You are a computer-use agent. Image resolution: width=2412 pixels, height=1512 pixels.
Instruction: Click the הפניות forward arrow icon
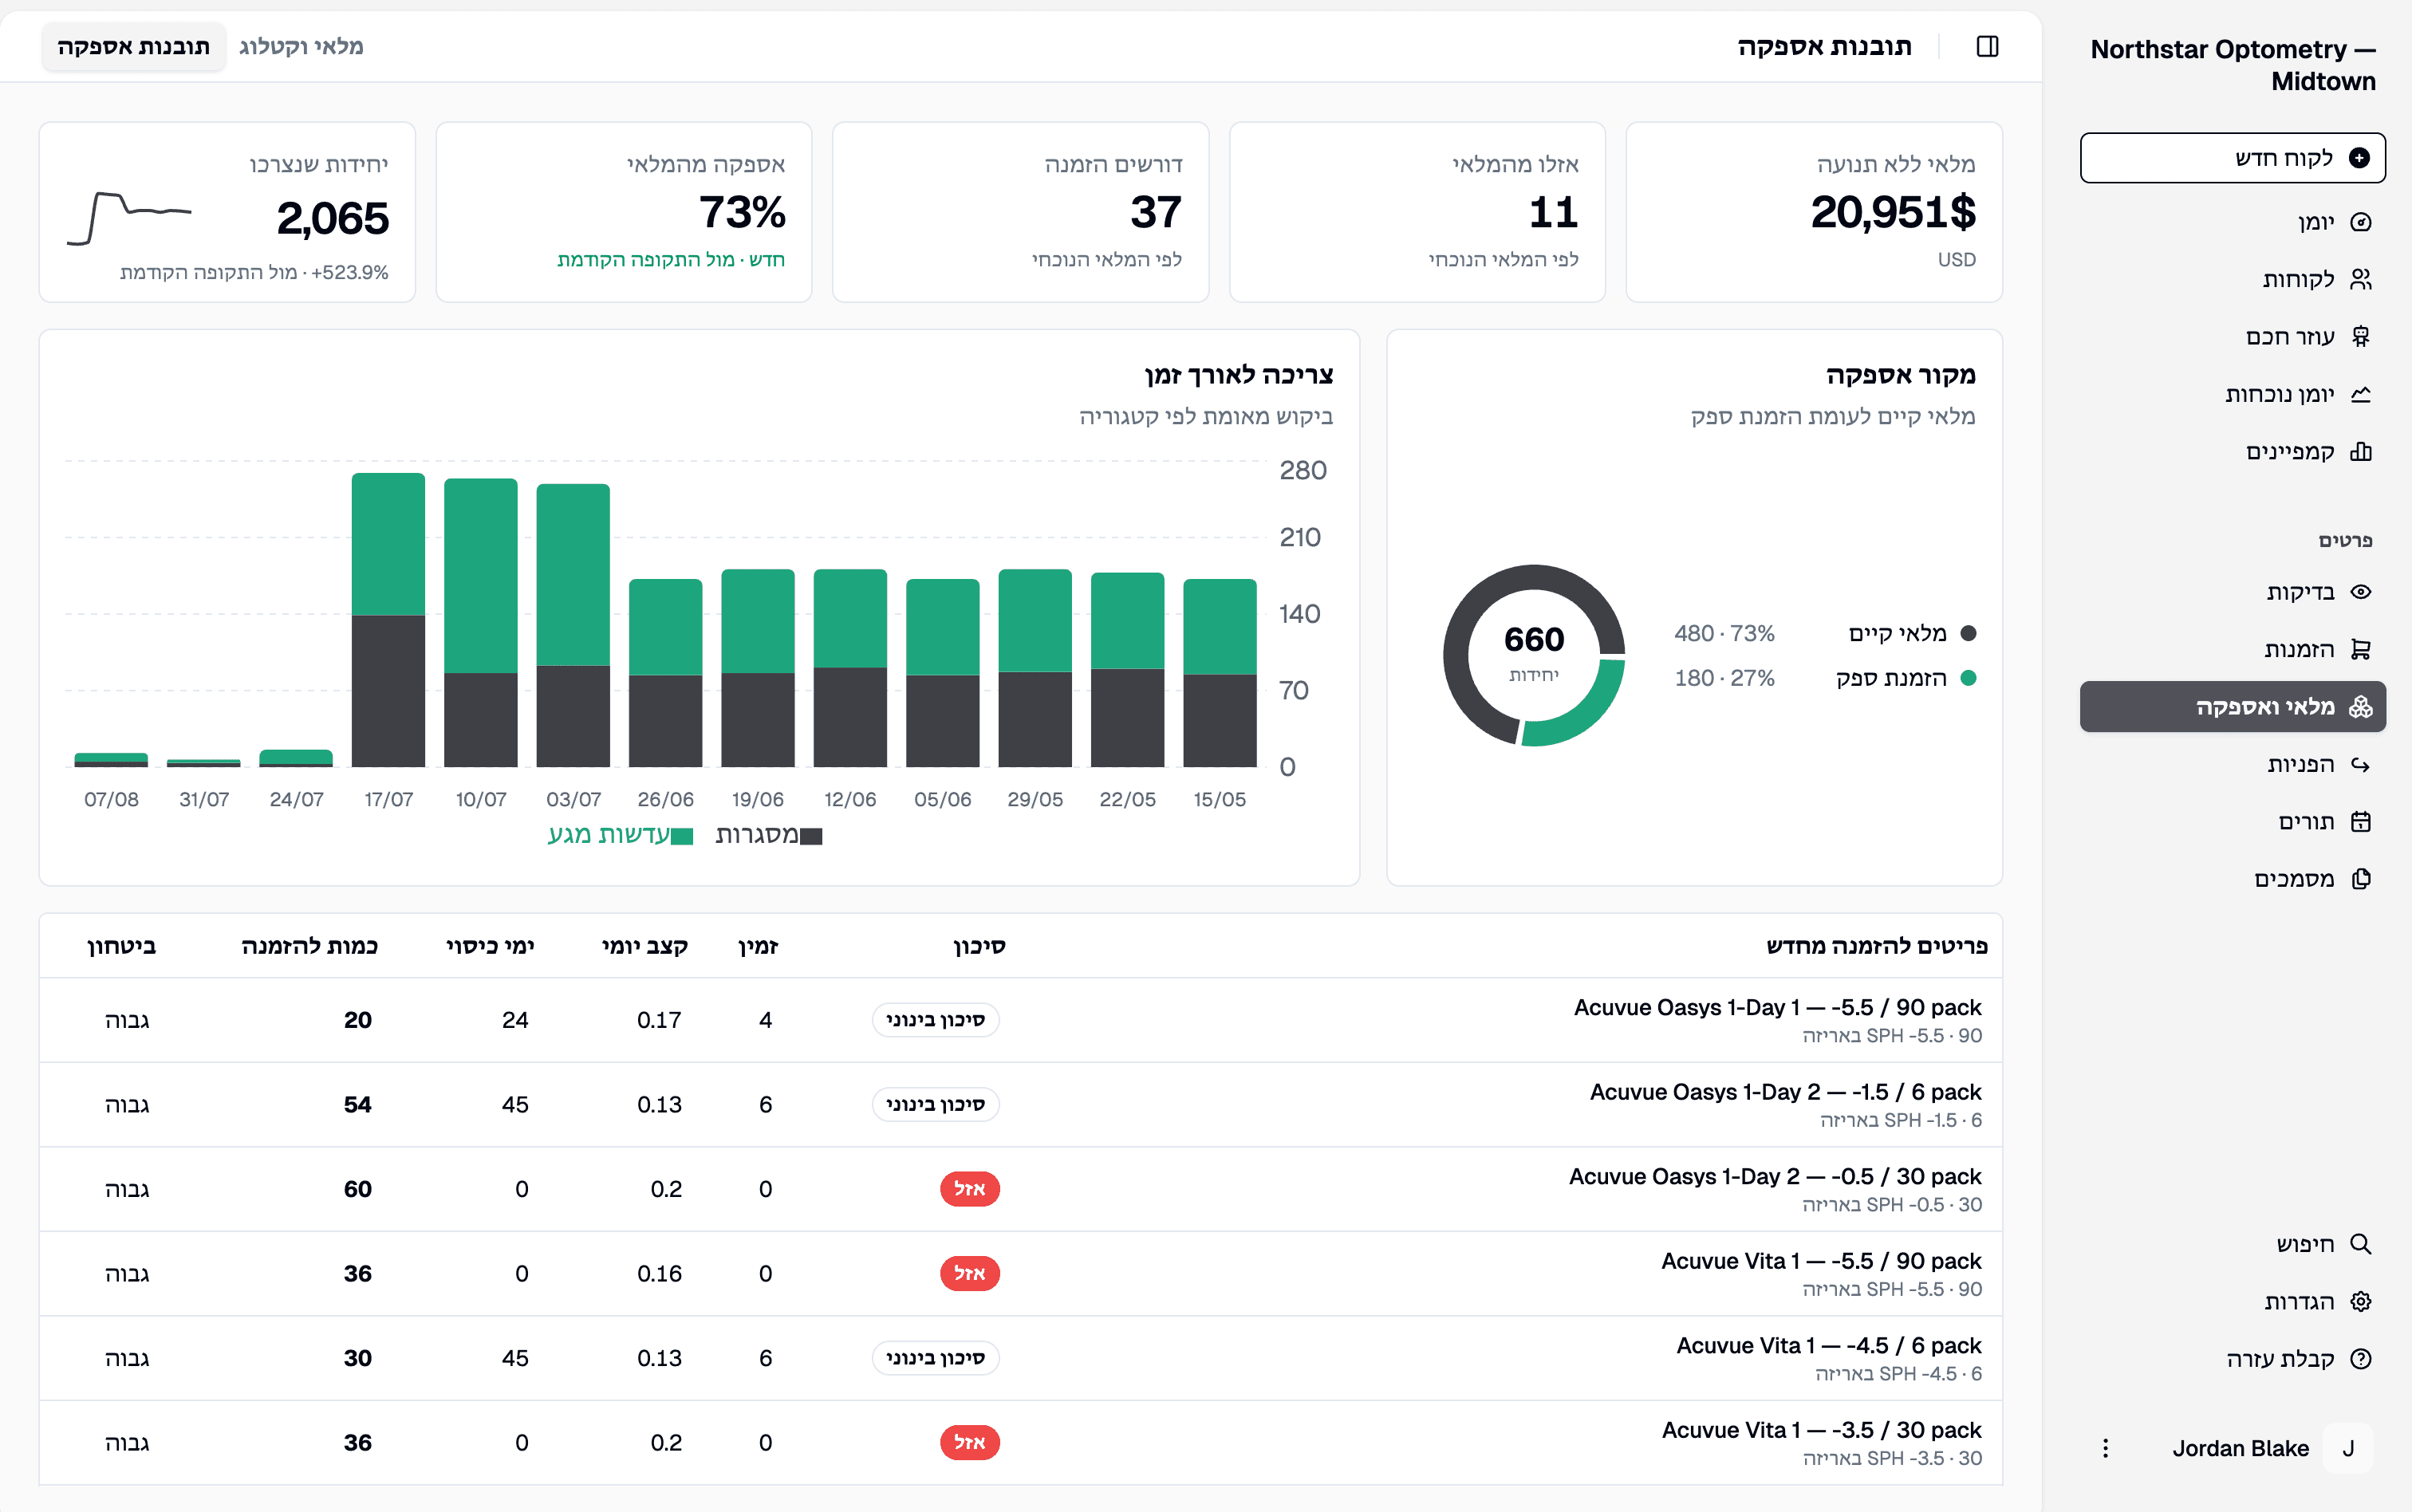click(x=2360, y=764)
